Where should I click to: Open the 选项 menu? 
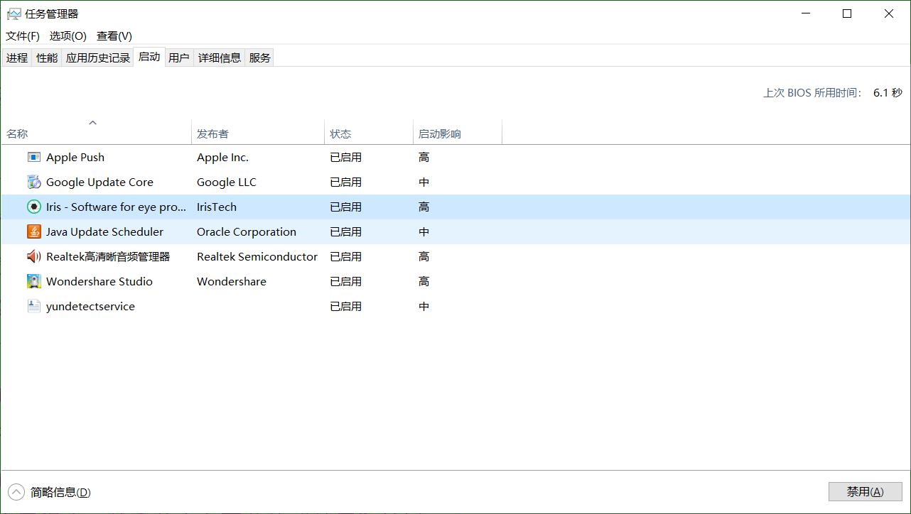coord(67,35)
